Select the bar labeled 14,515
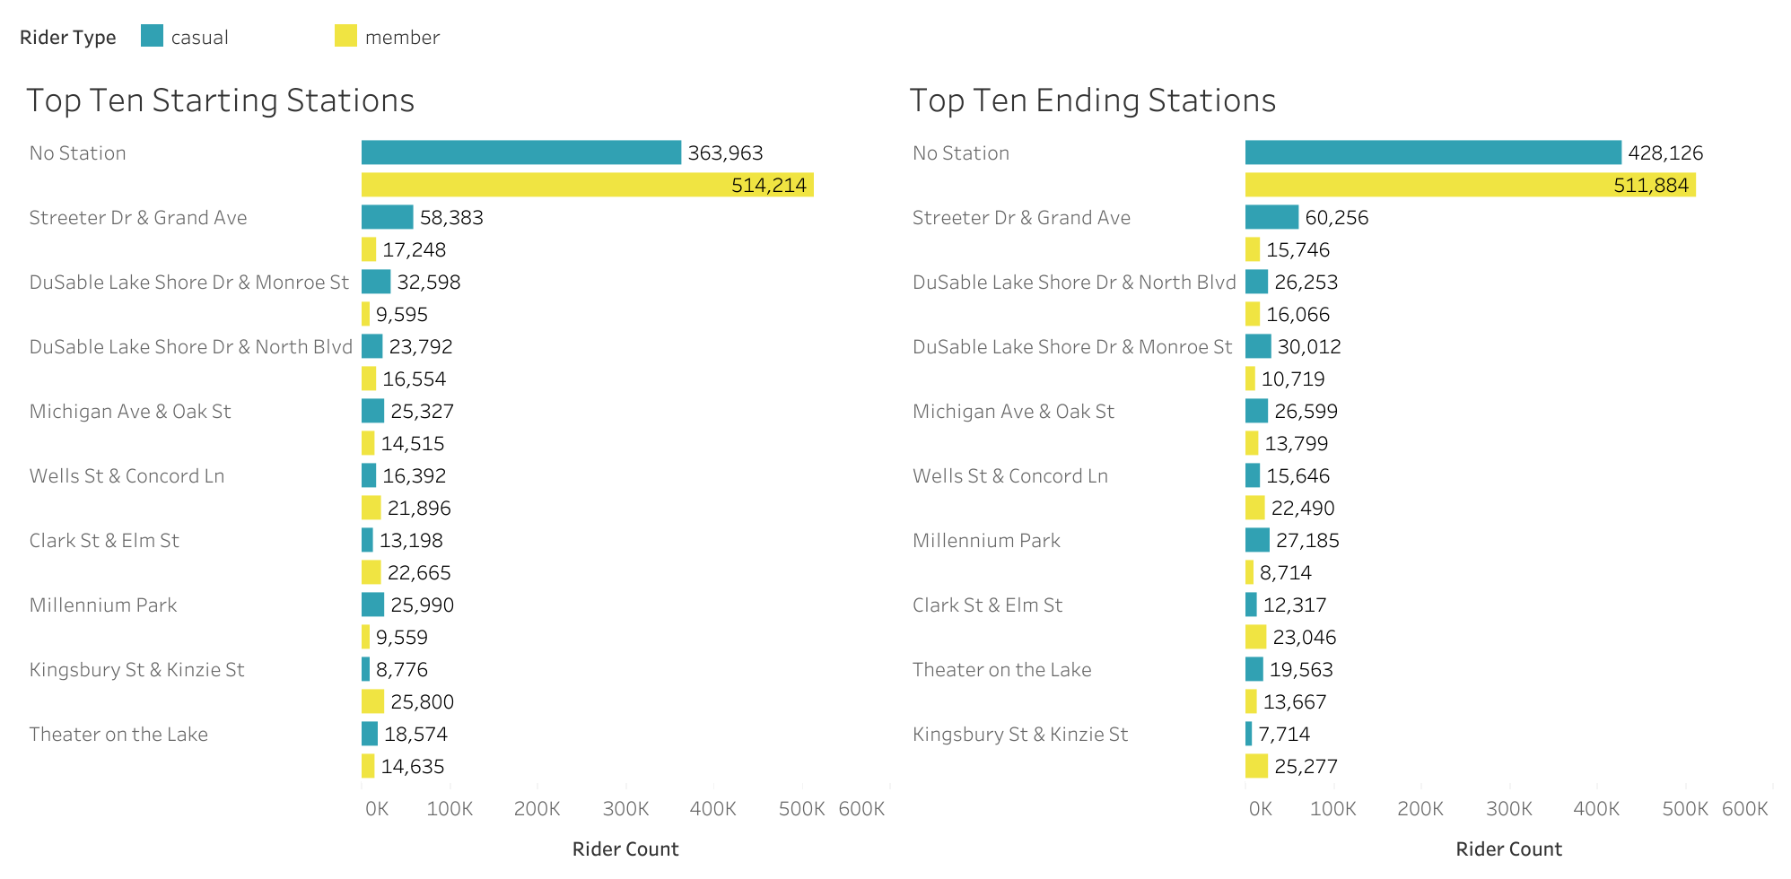Viewport: 1791px width, 879px height. pyautogui.click(x=368, y=443)
